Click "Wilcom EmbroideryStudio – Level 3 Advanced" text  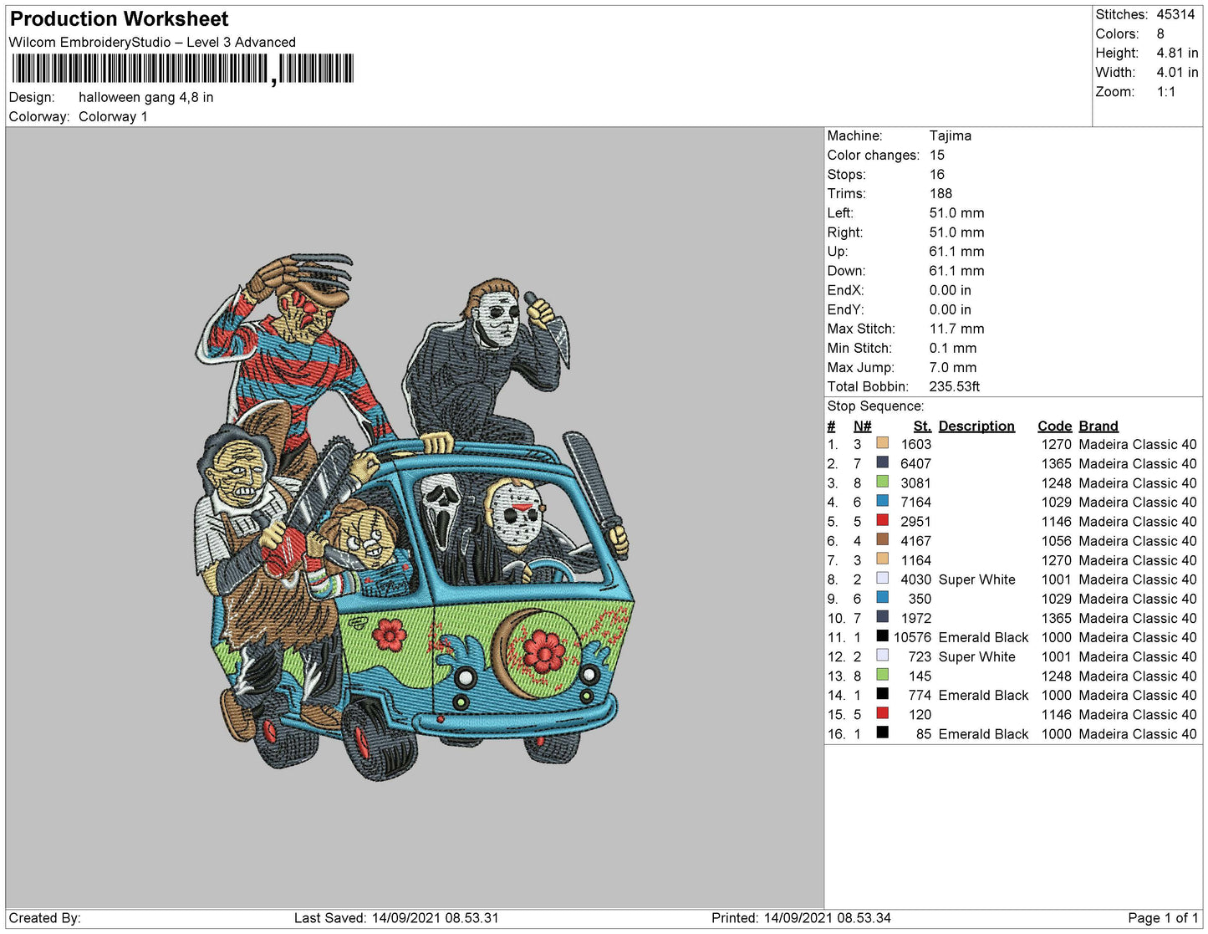pos(152,42)
